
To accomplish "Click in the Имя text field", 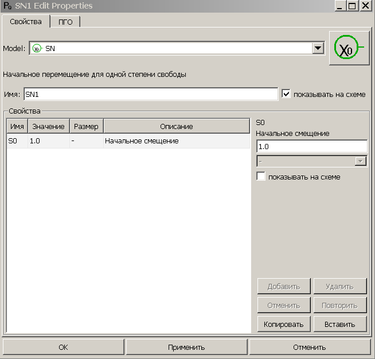I will (150, 94).
